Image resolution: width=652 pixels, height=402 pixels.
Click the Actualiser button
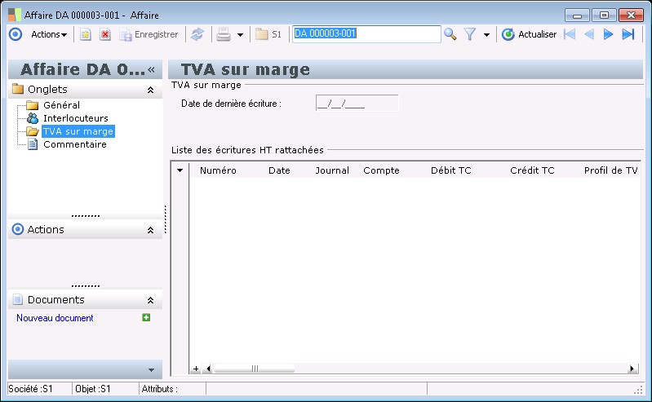pos(529,34)
